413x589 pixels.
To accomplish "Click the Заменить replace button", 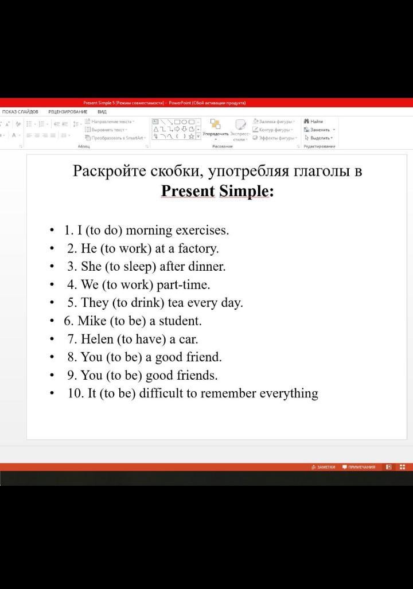I will [317, 130].
